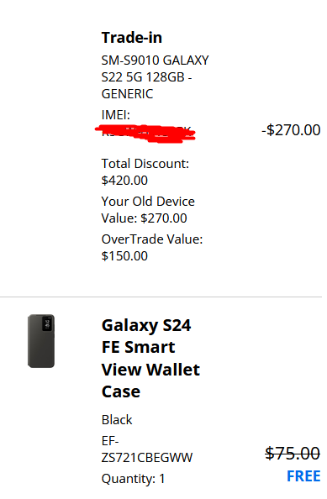327x499 pixels.
Task: Click the red-scribbled IMEI number
Action: pyautogui.click(x=145, y=134)
